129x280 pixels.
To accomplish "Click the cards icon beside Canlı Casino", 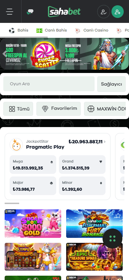I will 78,31.
